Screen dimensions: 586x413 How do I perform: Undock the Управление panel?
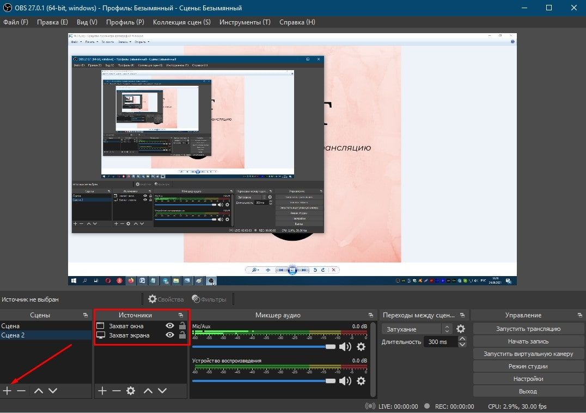click(579, 315)
